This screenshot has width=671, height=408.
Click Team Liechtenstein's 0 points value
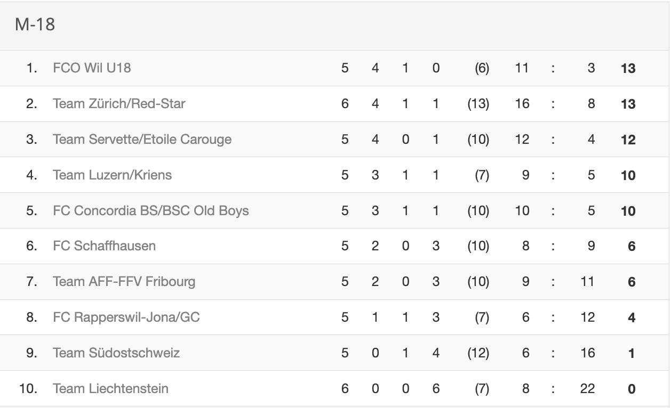[632, 389]
